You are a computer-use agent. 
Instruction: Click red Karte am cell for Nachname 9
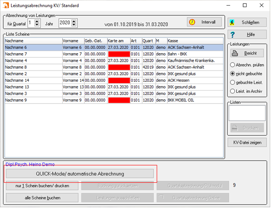(x=119, y=100)
